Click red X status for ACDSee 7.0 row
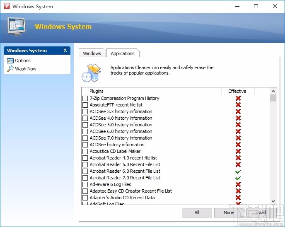The width and height of the screenshot is (285, 227). (238, 138)
